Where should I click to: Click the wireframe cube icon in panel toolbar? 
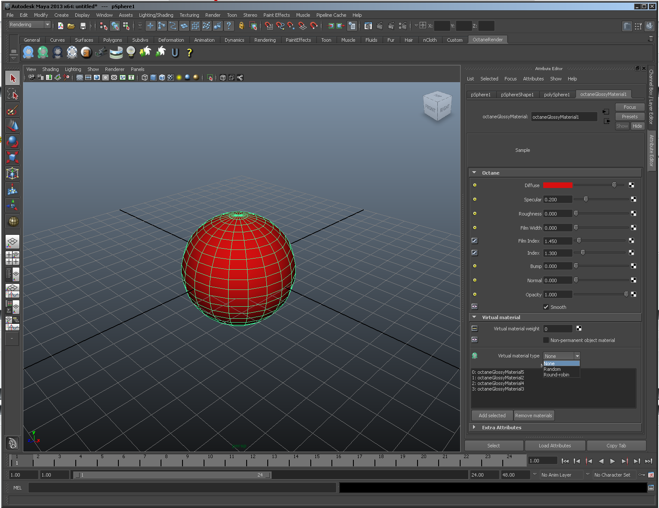(145, 78)
